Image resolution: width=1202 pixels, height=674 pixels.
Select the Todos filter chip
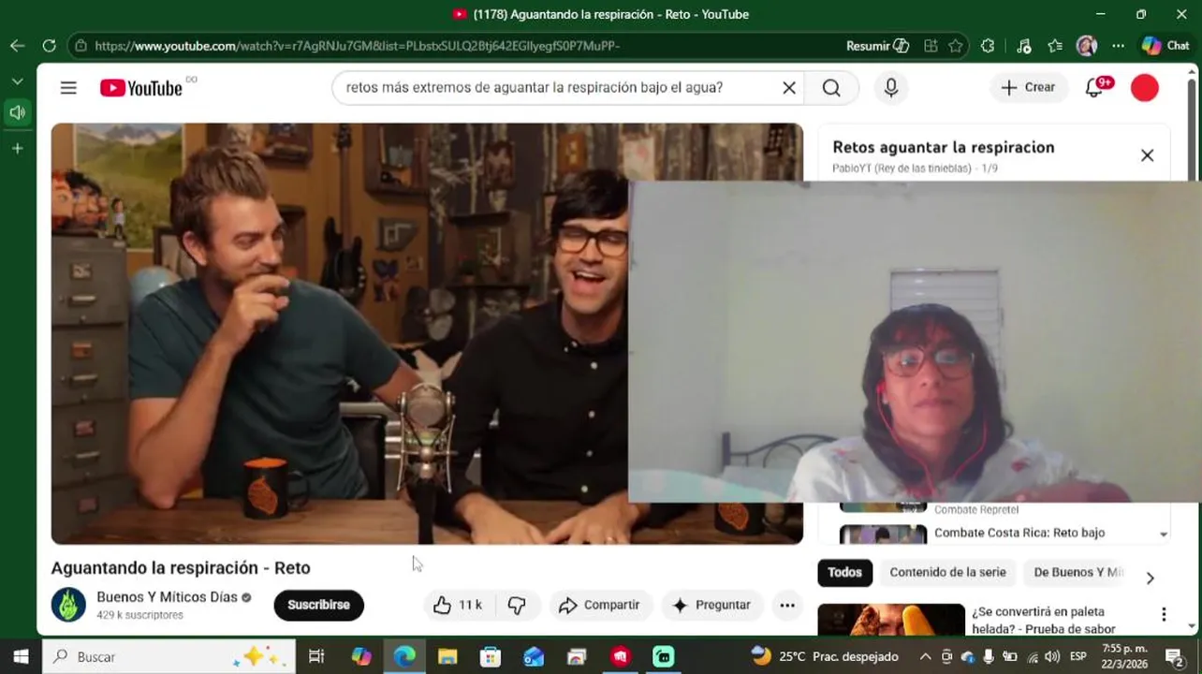tap(844, 572)
